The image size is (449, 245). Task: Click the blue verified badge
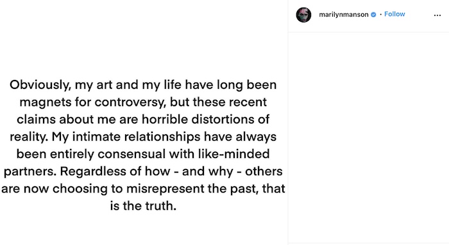pos(373,15)
